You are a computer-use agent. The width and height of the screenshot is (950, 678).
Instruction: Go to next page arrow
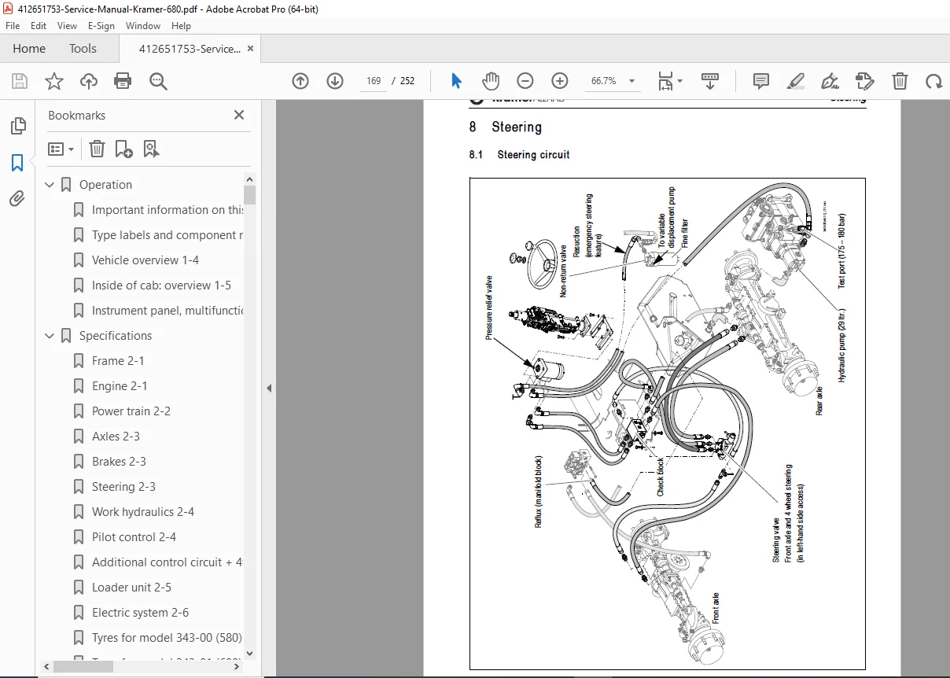click(x=335, y=81)
